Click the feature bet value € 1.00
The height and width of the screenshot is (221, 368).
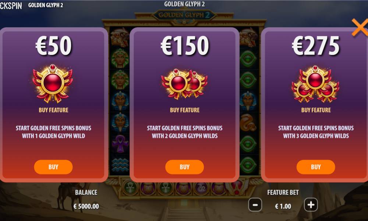[283, 206]
